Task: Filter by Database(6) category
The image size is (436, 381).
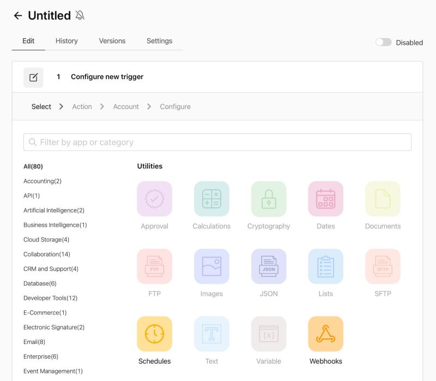Action: pos(40,283)
